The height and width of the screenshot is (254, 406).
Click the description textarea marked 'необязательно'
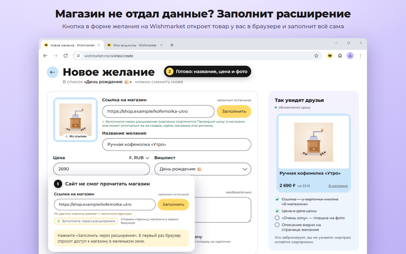tap(223, 210)
